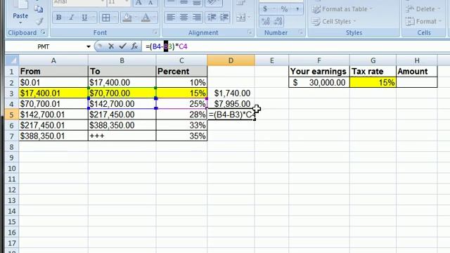Viewport: 450px width, 253px height.
Task: Select cell showing $7,995.00
Action: tap(231, 104)
